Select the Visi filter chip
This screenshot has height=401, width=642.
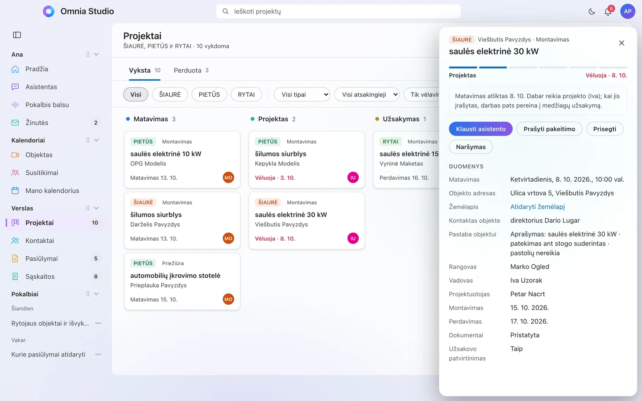pos(136,95)
